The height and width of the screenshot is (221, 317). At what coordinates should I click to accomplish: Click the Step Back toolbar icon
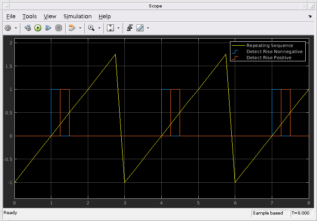click(28, 28)
